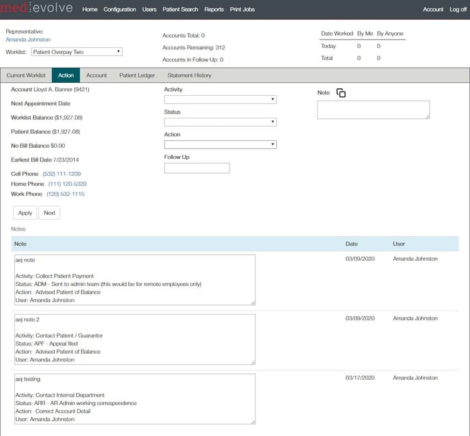
Task: Expand the Status dropdown
Action: tap(220, 122)
